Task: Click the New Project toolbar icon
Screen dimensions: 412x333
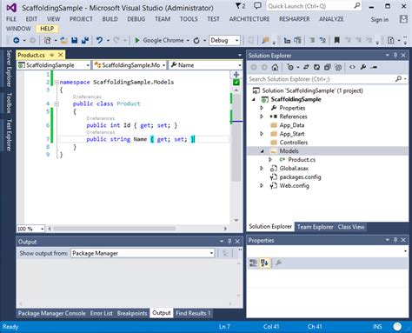Action: click(47, 40)
